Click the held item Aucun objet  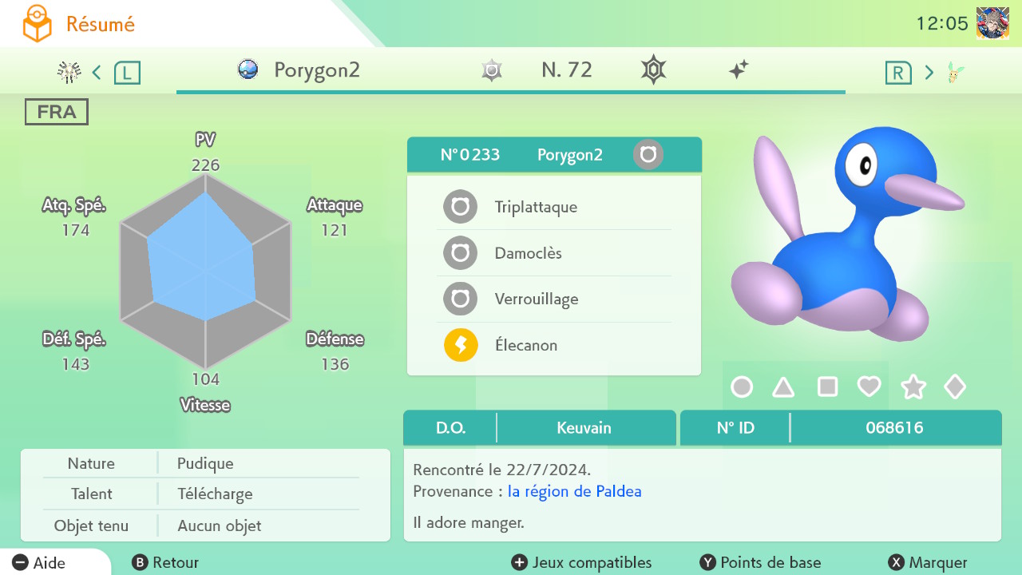tap(219, 526)
